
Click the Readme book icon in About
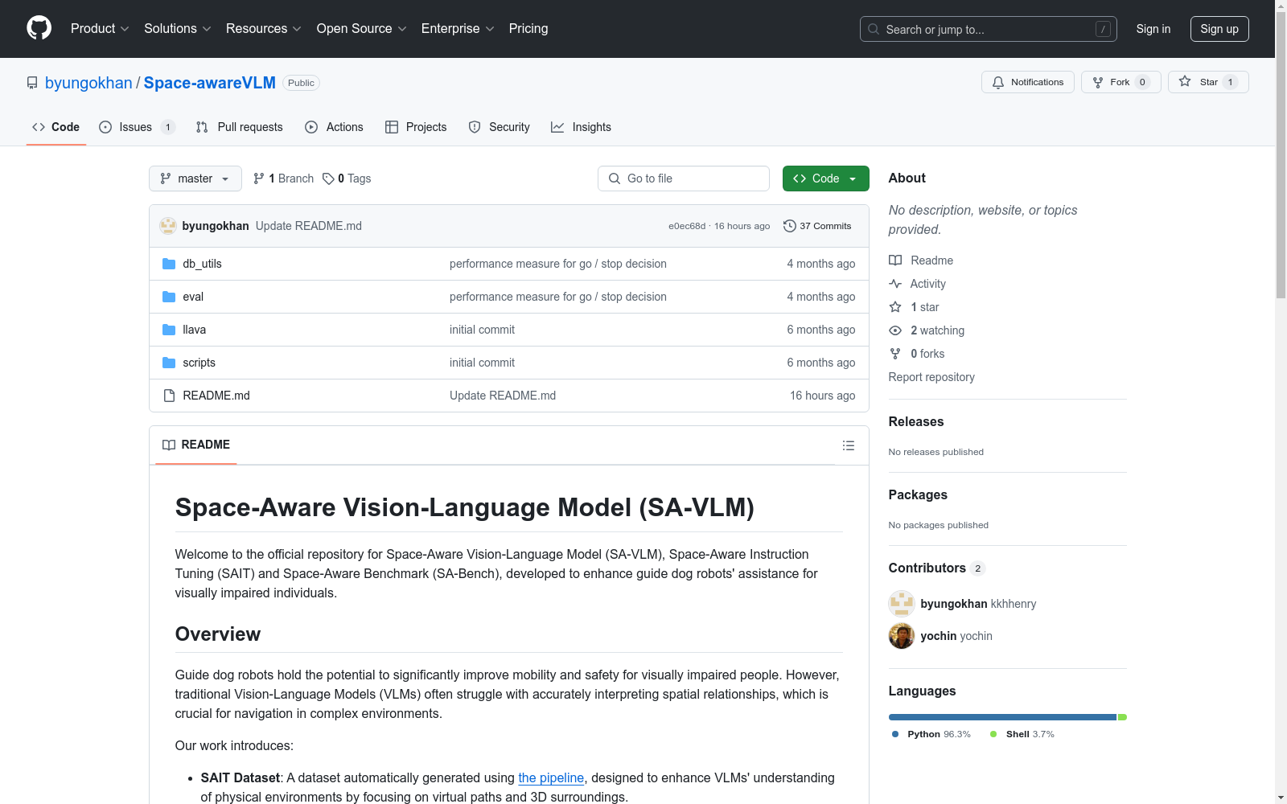895,260
